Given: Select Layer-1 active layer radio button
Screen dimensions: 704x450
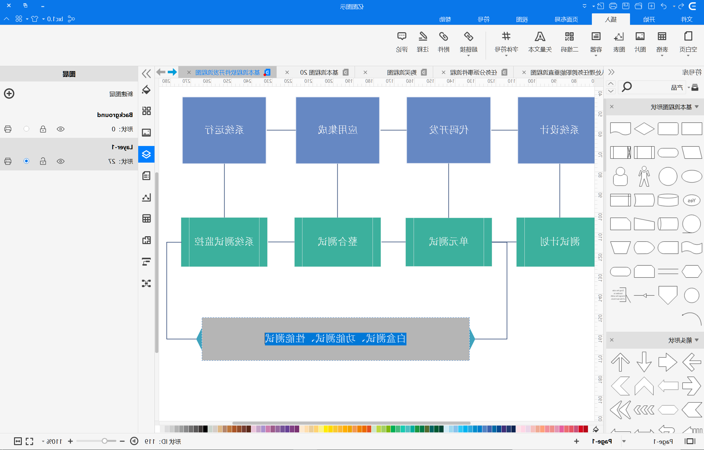Looking at the screenshot, I should pos(26,161).
